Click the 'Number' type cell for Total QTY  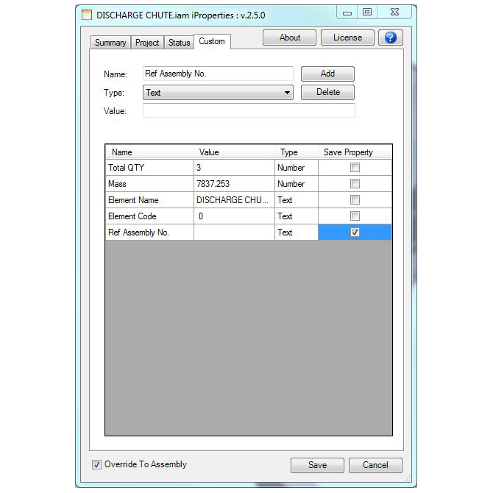[x=297, y=168]
